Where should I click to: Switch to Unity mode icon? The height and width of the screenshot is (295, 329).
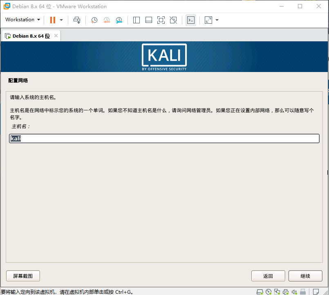173,20
